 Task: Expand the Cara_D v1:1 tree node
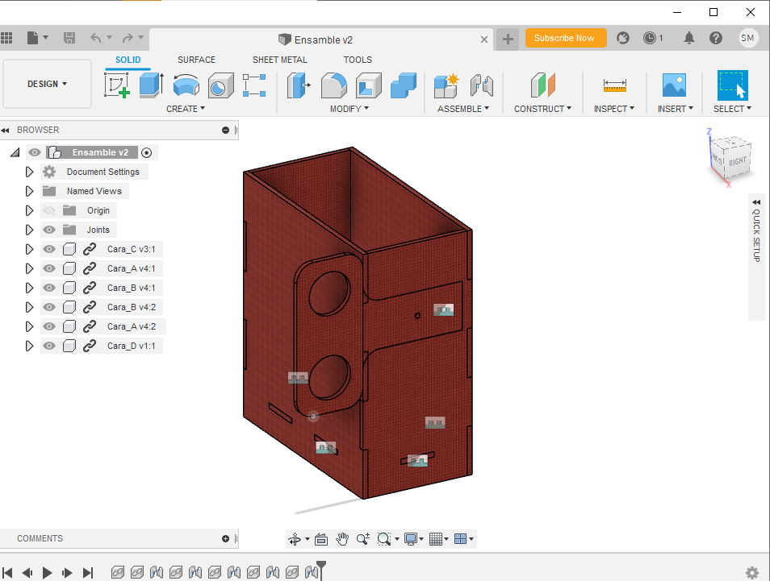30,347
